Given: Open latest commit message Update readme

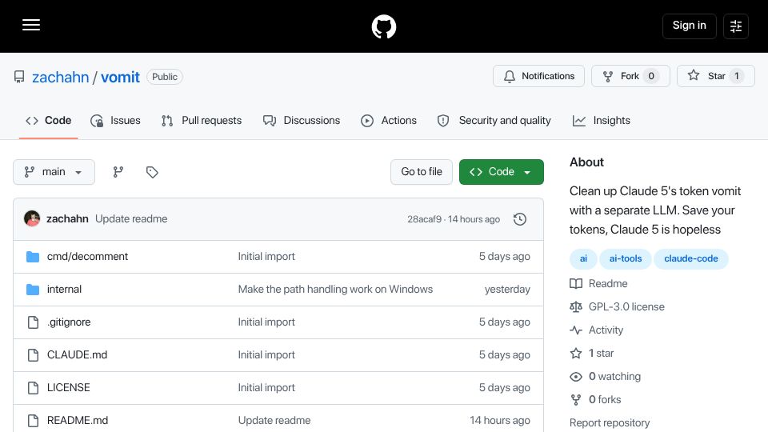Looking at the screenshot, I should 131,219.
